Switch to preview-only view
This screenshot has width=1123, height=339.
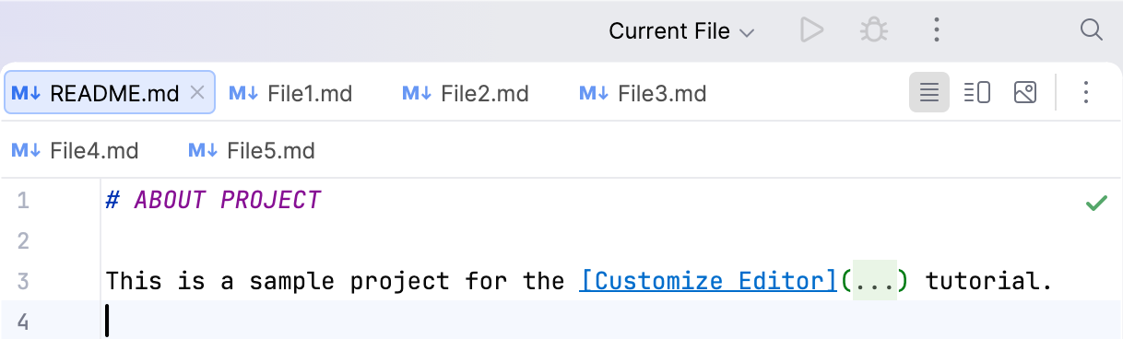[1025, 92]
